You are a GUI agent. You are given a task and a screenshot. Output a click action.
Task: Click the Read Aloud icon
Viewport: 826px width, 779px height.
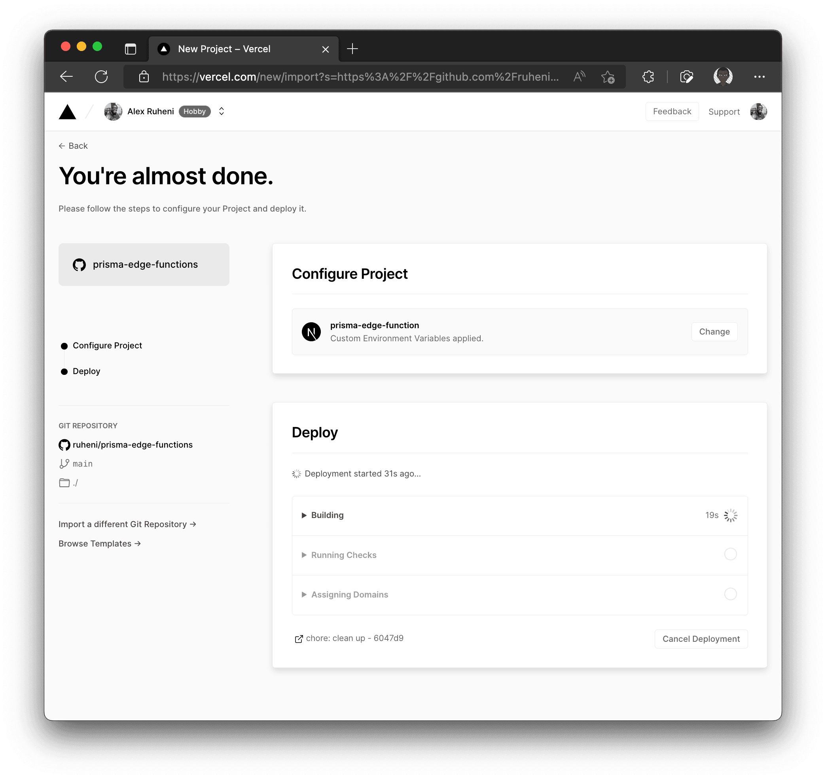pos(579,77)
